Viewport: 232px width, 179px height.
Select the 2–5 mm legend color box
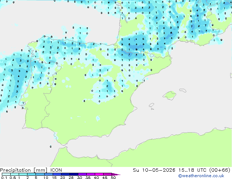[x=31, y=174]
